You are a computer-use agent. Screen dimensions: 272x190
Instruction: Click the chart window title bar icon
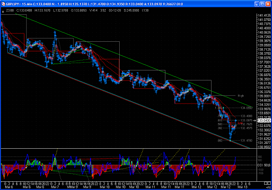[x=3, y=4]
